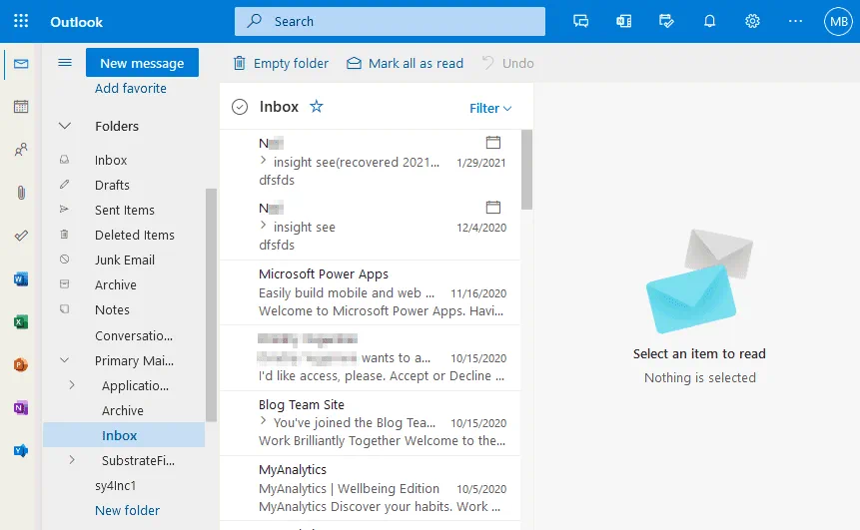Open People in the left rail
Viewport: 860px width, 530px height.
point(21,150)
